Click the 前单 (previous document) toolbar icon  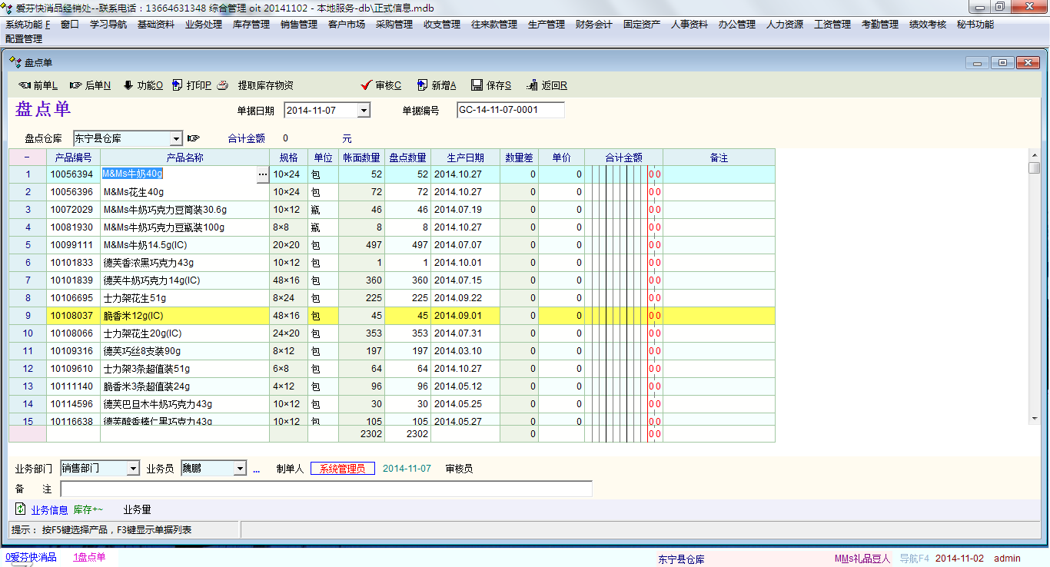(x=25, y=85)
